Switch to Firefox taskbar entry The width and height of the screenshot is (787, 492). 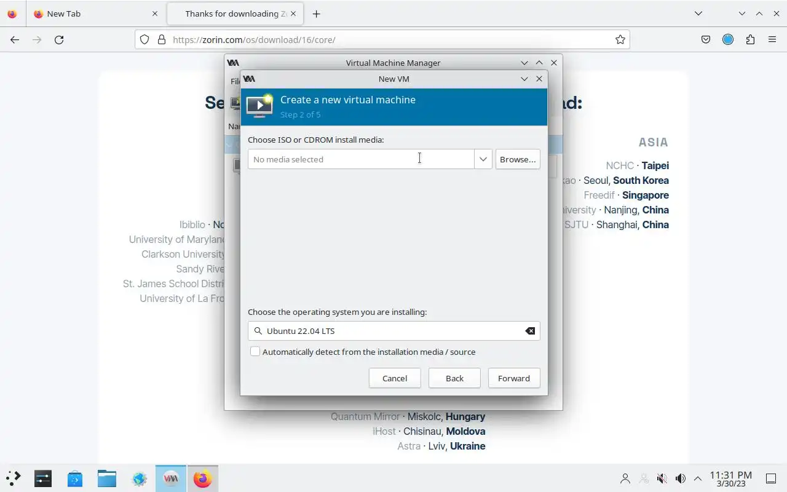click(202, 478)
